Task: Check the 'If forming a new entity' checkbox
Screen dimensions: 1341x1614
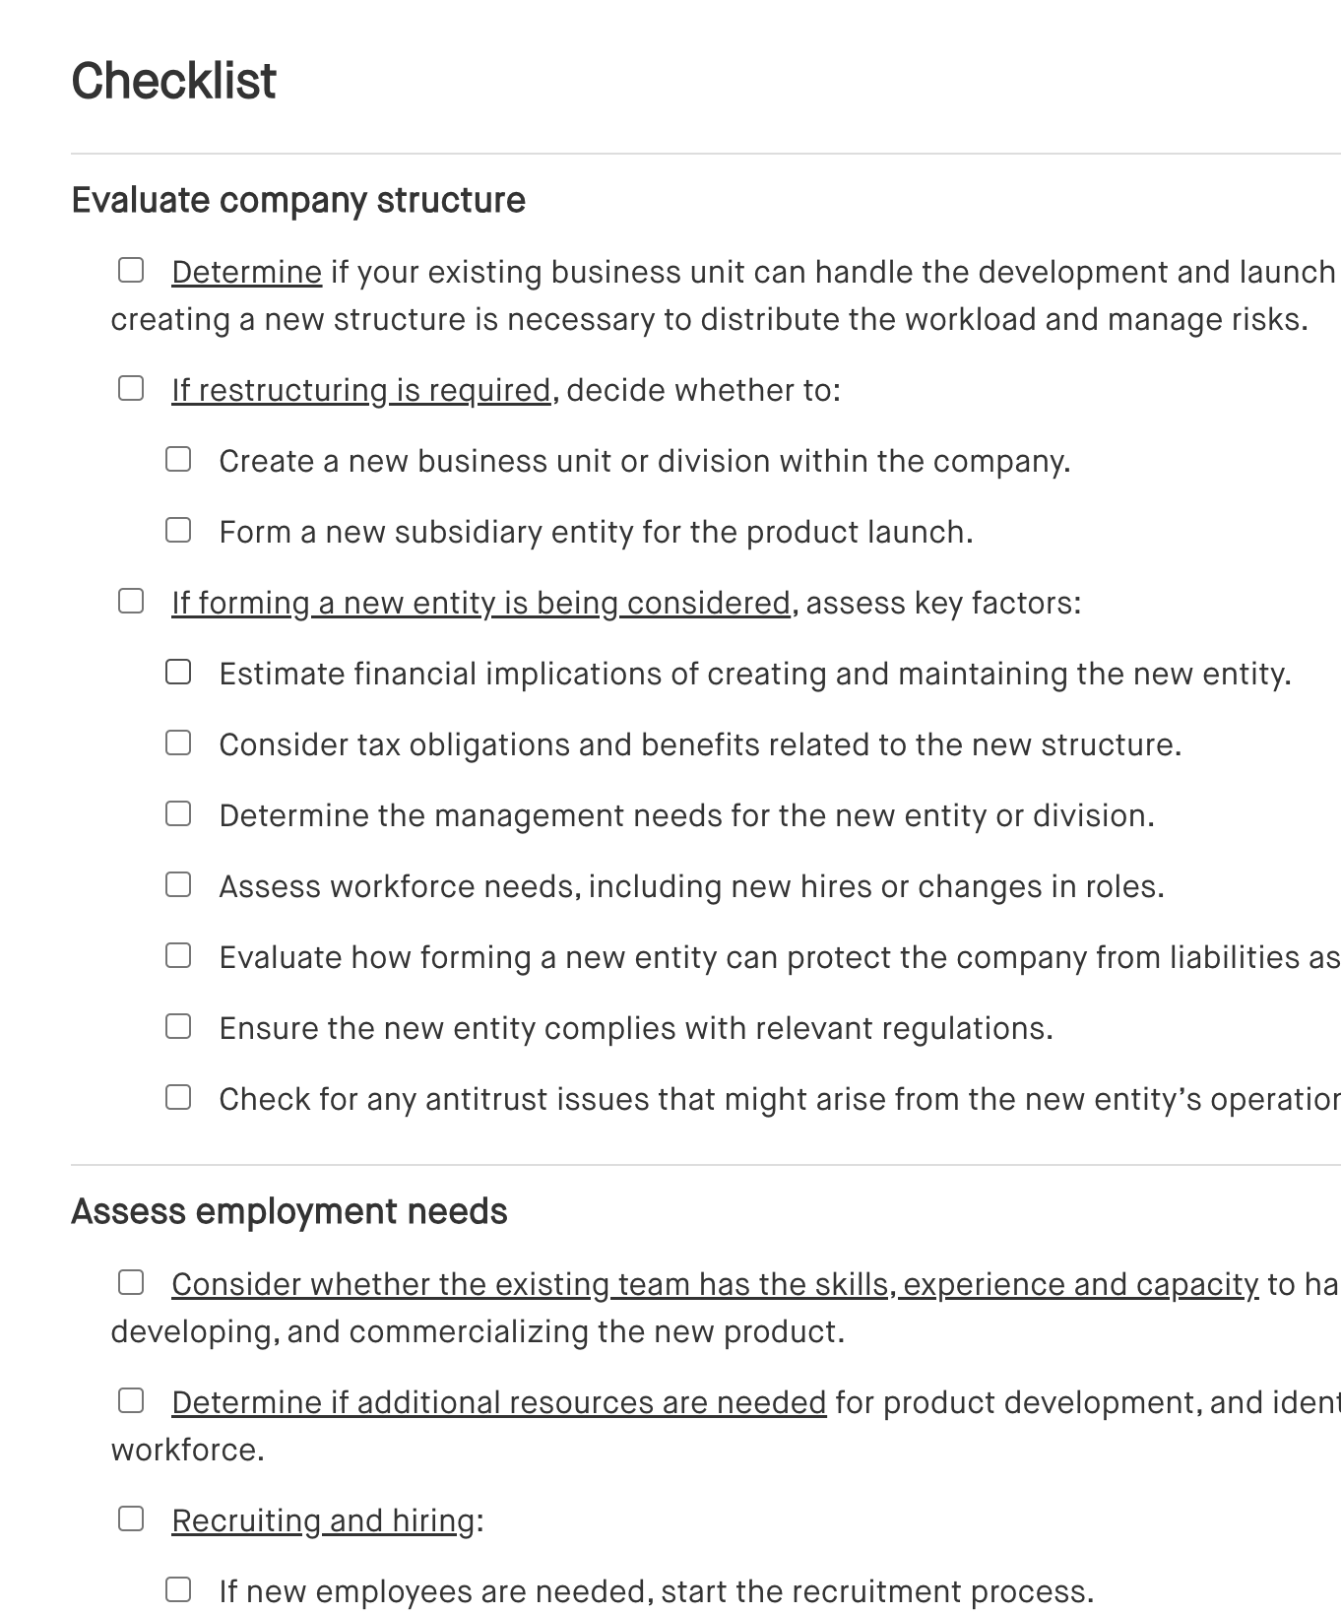Action: [x=131, y=601]
